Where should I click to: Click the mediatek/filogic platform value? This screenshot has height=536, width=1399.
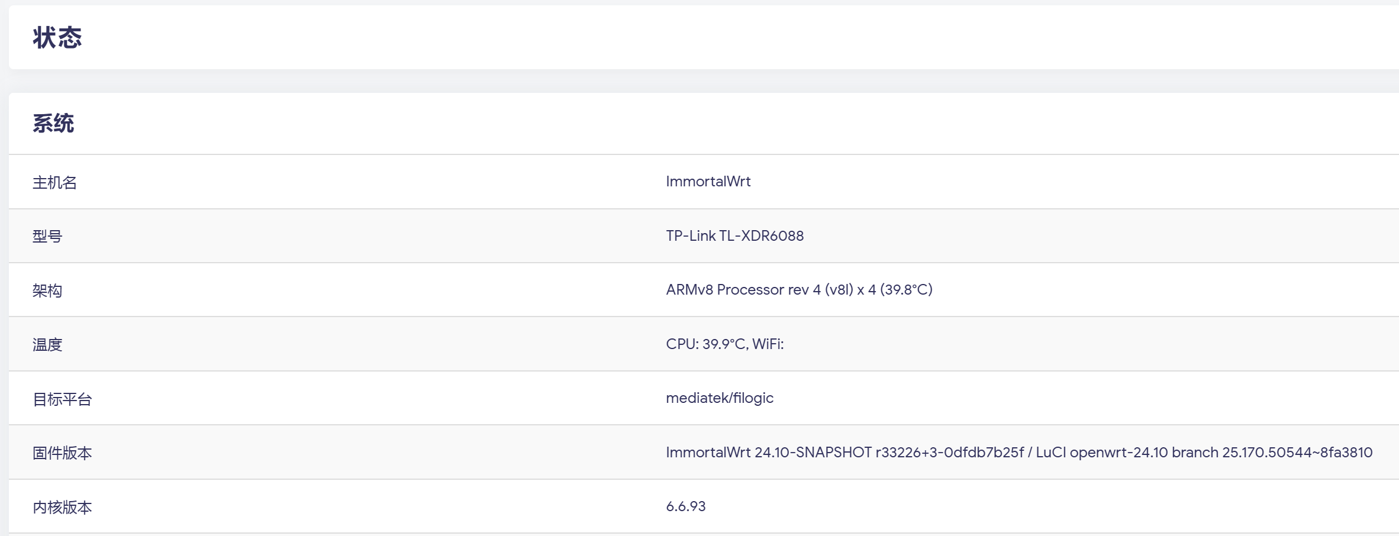[719, 398]
